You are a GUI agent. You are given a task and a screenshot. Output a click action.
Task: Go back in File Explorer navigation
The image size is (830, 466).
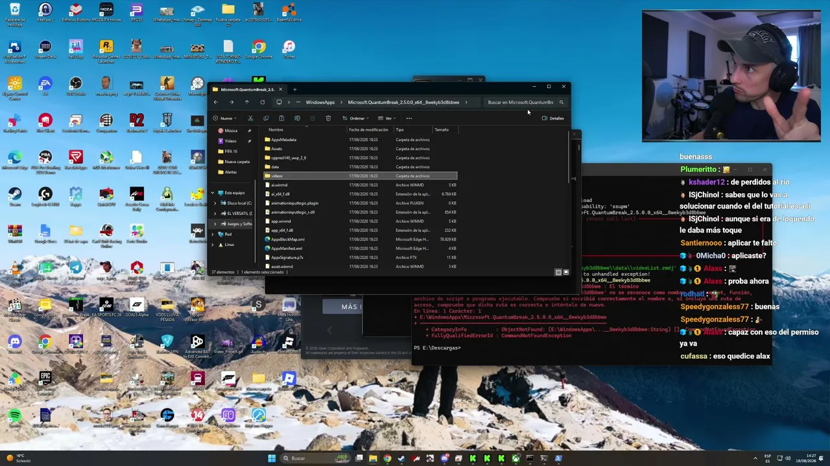click(x=216, y=102)
